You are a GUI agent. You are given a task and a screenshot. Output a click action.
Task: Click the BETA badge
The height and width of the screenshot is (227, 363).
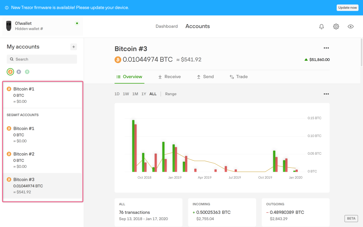click(351, 218)
